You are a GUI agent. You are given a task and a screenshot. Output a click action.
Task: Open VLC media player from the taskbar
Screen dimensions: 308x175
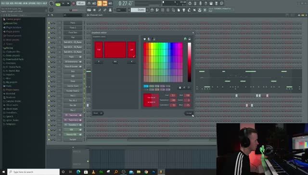[93, 172]
